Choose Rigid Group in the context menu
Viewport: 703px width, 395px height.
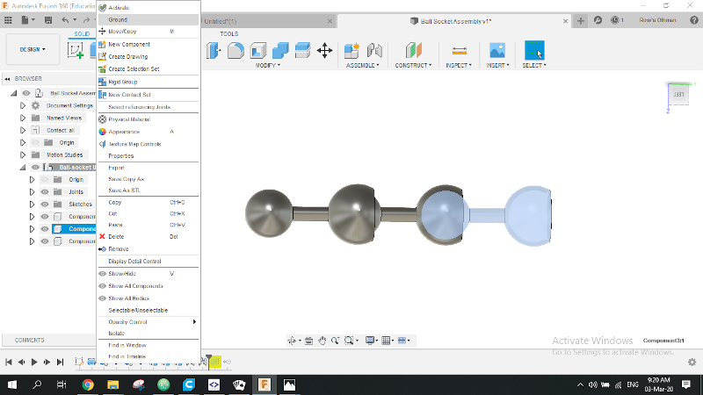tap(149, 82)
